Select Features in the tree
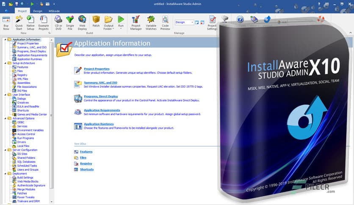 22,67
